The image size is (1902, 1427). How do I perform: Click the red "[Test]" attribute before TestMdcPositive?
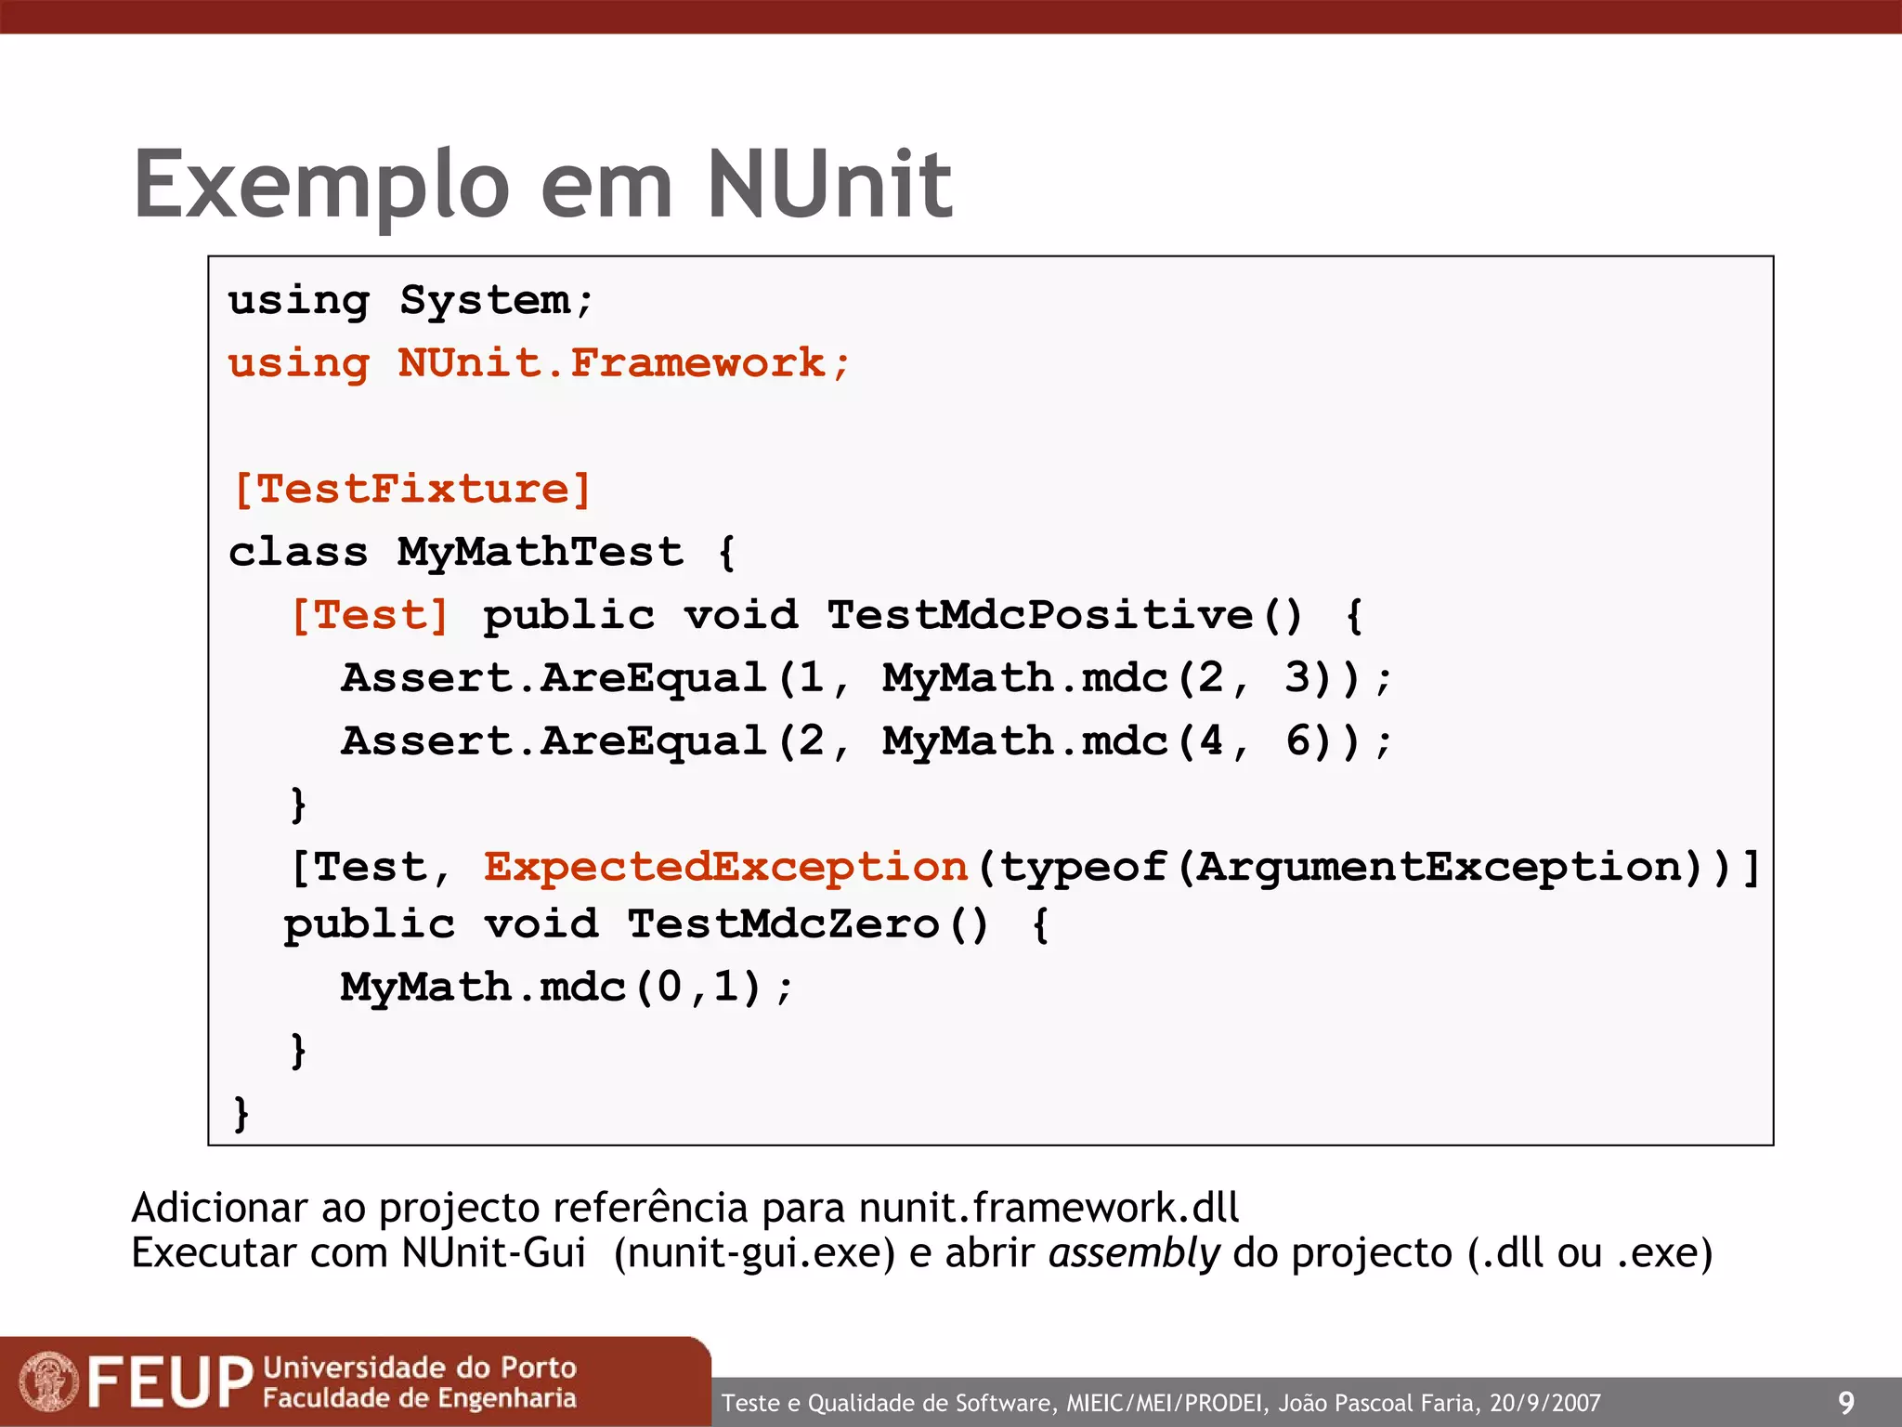click(370, 615)
